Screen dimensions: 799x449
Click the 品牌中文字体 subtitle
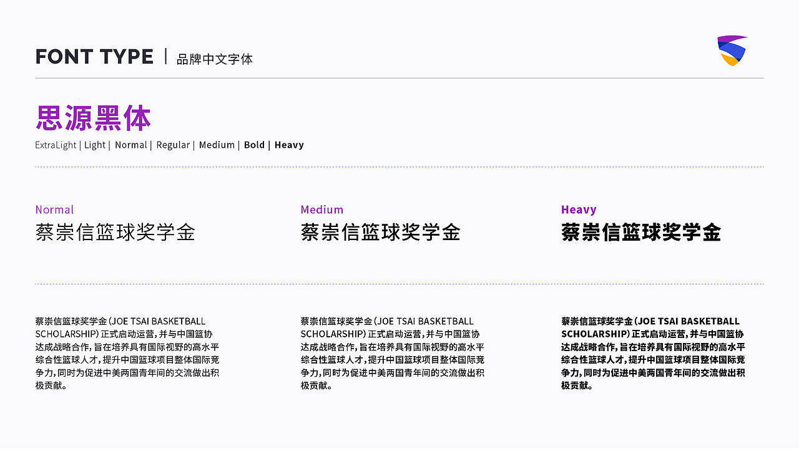(215, 59)
